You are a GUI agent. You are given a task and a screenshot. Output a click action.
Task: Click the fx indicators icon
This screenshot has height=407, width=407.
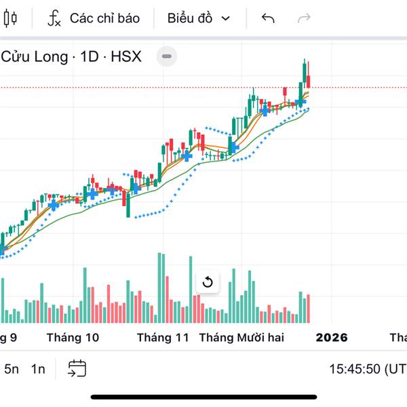pyautogui.click(x=54, y=19)
